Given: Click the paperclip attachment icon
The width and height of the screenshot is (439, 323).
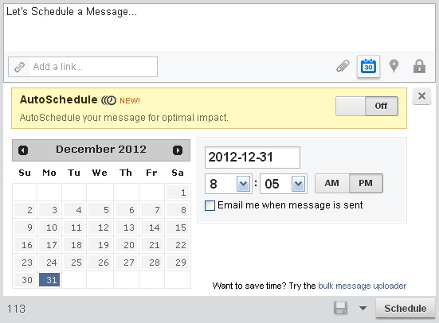Looking at the screenshot, I should pos(343,66).
